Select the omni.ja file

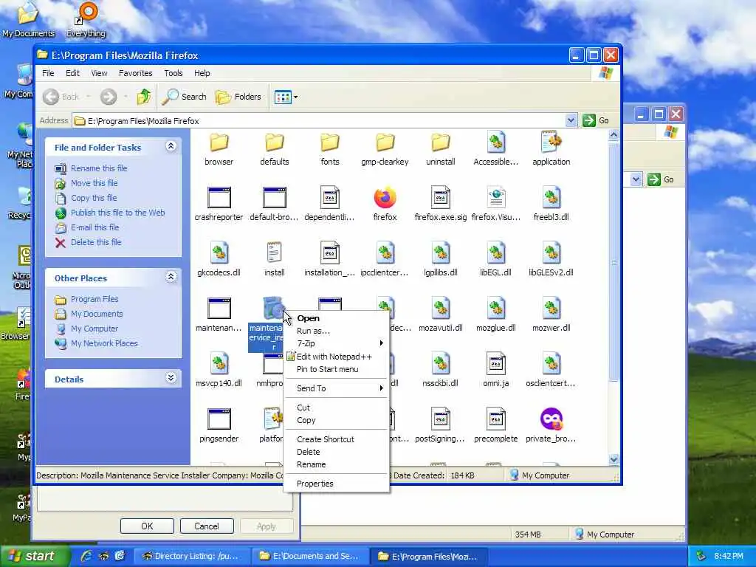tap(495, 364)
